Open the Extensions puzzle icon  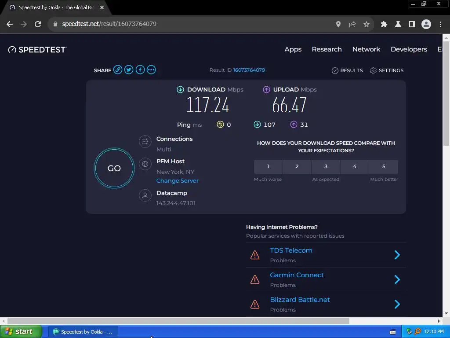(384, 24)
